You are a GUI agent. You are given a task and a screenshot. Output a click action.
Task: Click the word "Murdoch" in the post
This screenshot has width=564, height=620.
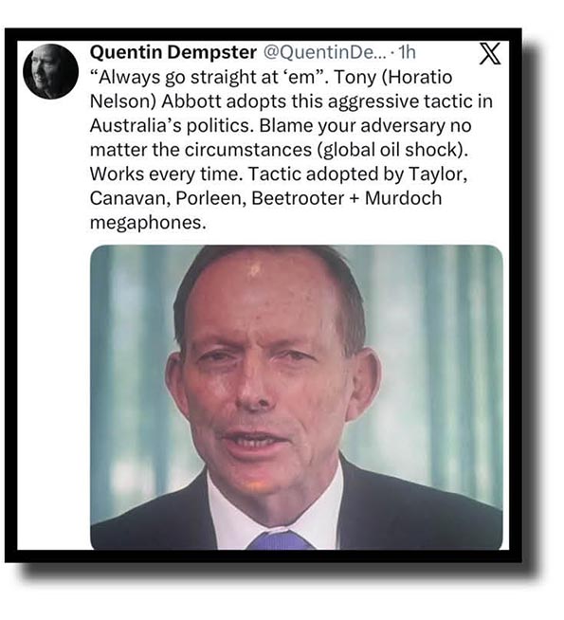[403, 198]
